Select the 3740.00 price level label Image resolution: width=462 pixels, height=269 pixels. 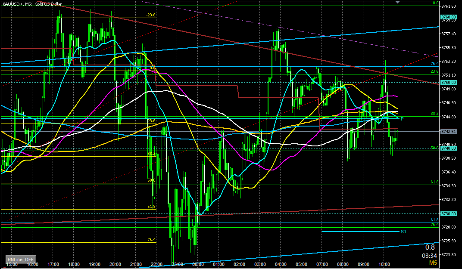tap(449, 148)
